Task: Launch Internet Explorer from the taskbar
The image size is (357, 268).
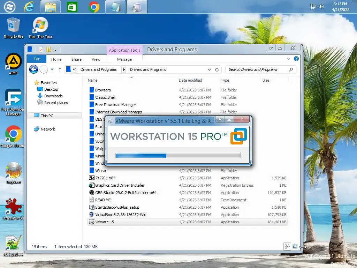Action: pos(29,7)
